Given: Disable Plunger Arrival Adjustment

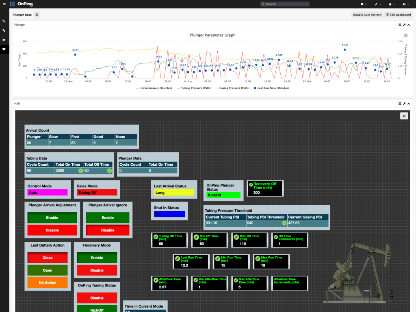Looking at the screenshot, I should [x=52, y=230].
